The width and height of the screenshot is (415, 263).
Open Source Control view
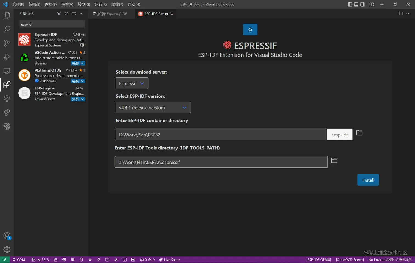(x=7, y=43)
